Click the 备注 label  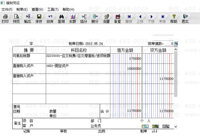[17, 123]
